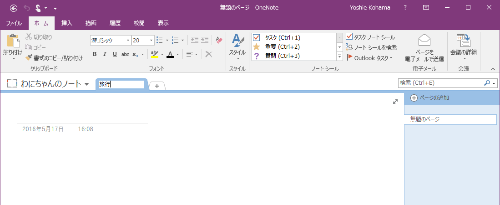Switch to the 挿入 tab

point(66,23)
